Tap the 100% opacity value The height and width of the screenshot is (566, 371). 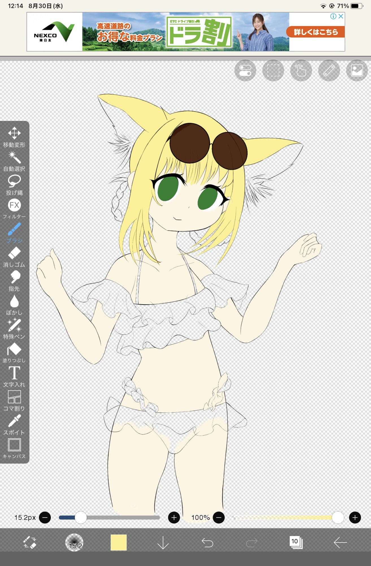[x=200, y=518]
